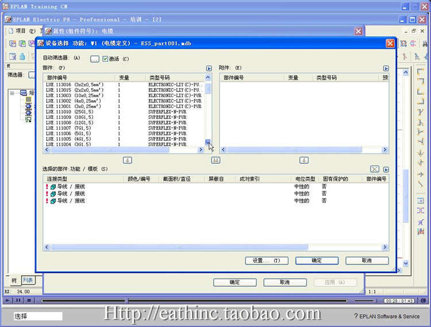Image resolution: width=431 pixels, height=327 pixels.
Task: Confirm device selection with 确定 button
Action: pyautogui.click(x=317, y=260)
